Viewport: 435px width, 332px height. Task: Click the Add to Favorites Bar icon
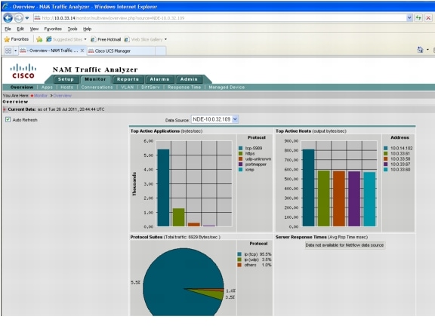(39, 39)
